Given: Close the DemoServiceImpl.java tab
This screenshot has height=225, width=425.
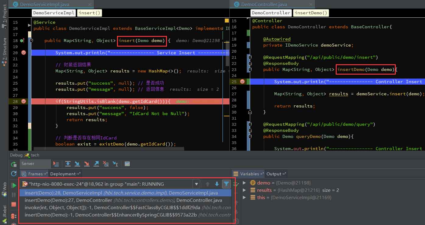Looking at the screenshot, I should [x=90, y=4].
